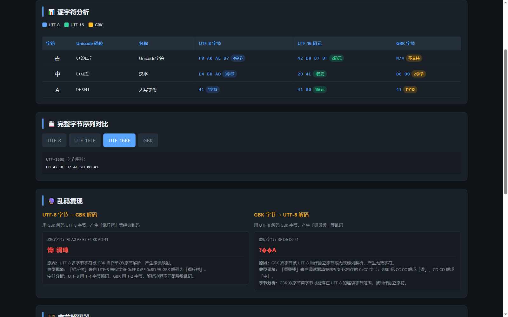Select the UTF-16BE tab
508x317 pixels.
(x=119, y=140)
